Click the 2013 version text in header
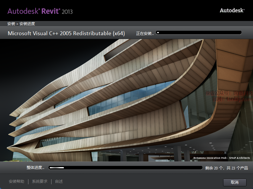 67,12
